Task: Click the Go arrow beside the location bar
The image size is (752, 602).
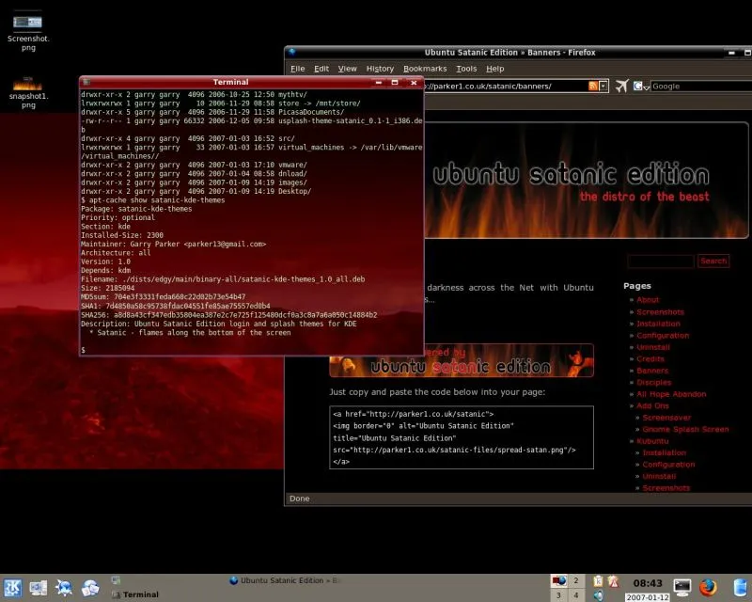Action: pyautogui.click(x=621, y=85)
